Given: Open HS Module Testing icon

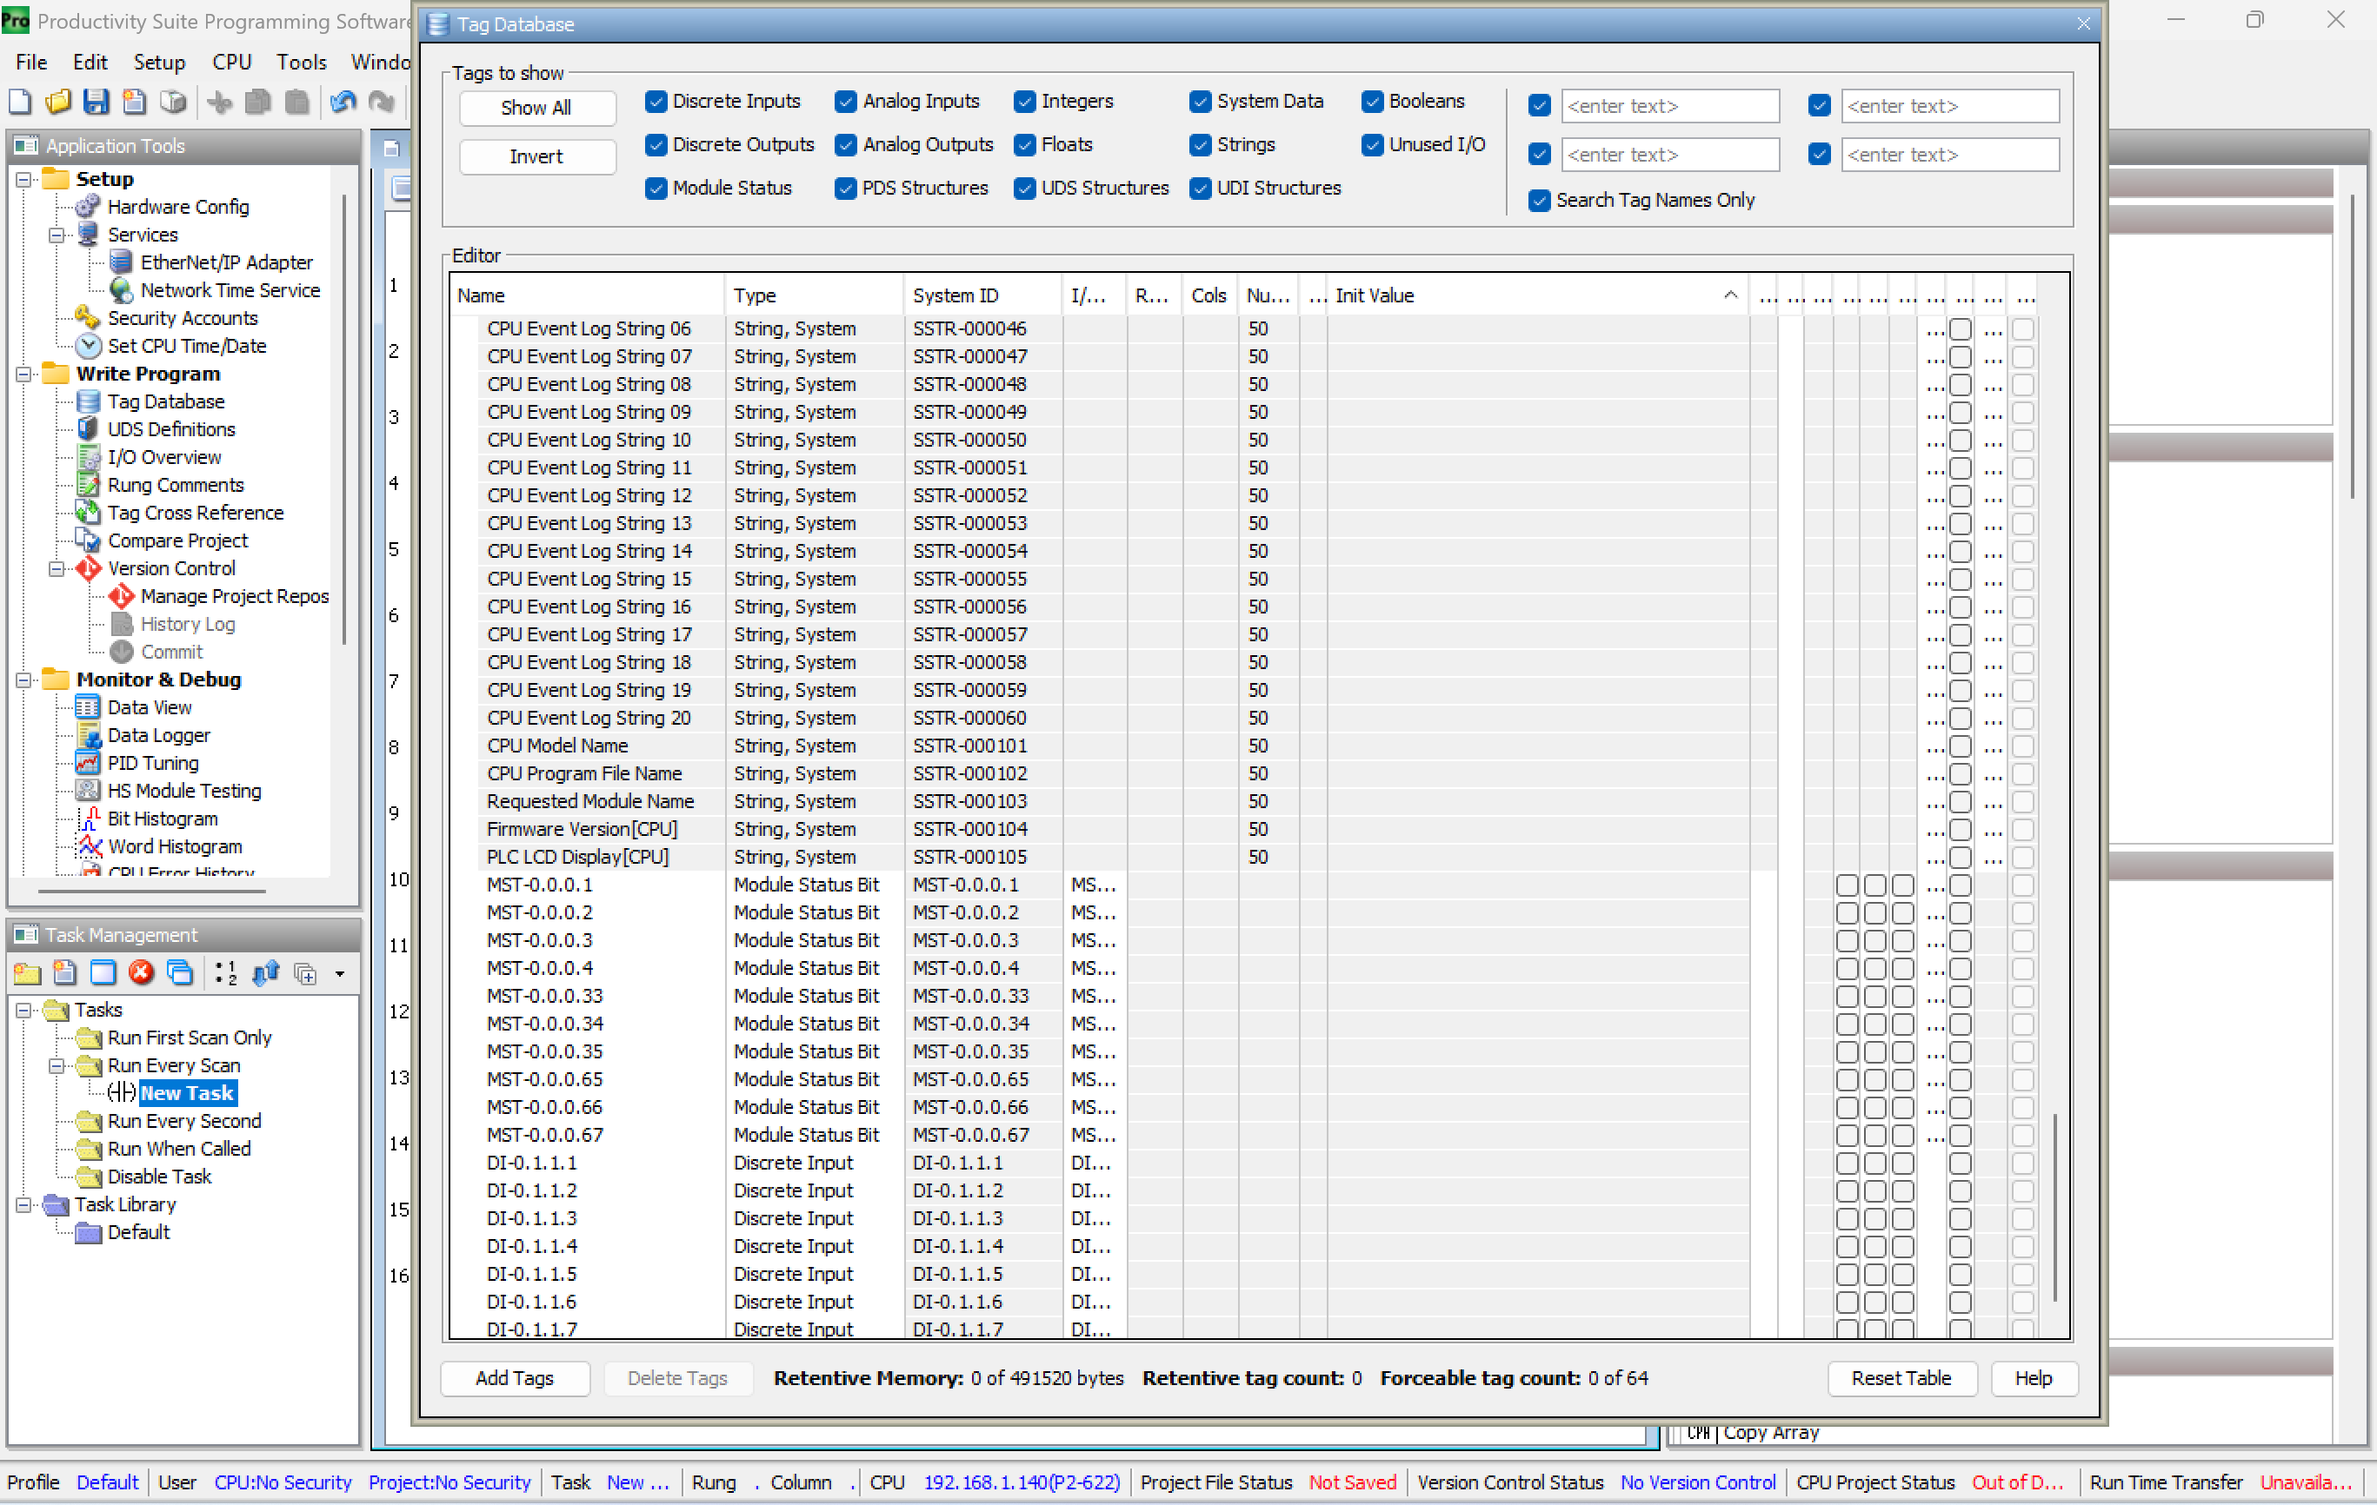Looking at the screenshot, I should coord(88,791).
